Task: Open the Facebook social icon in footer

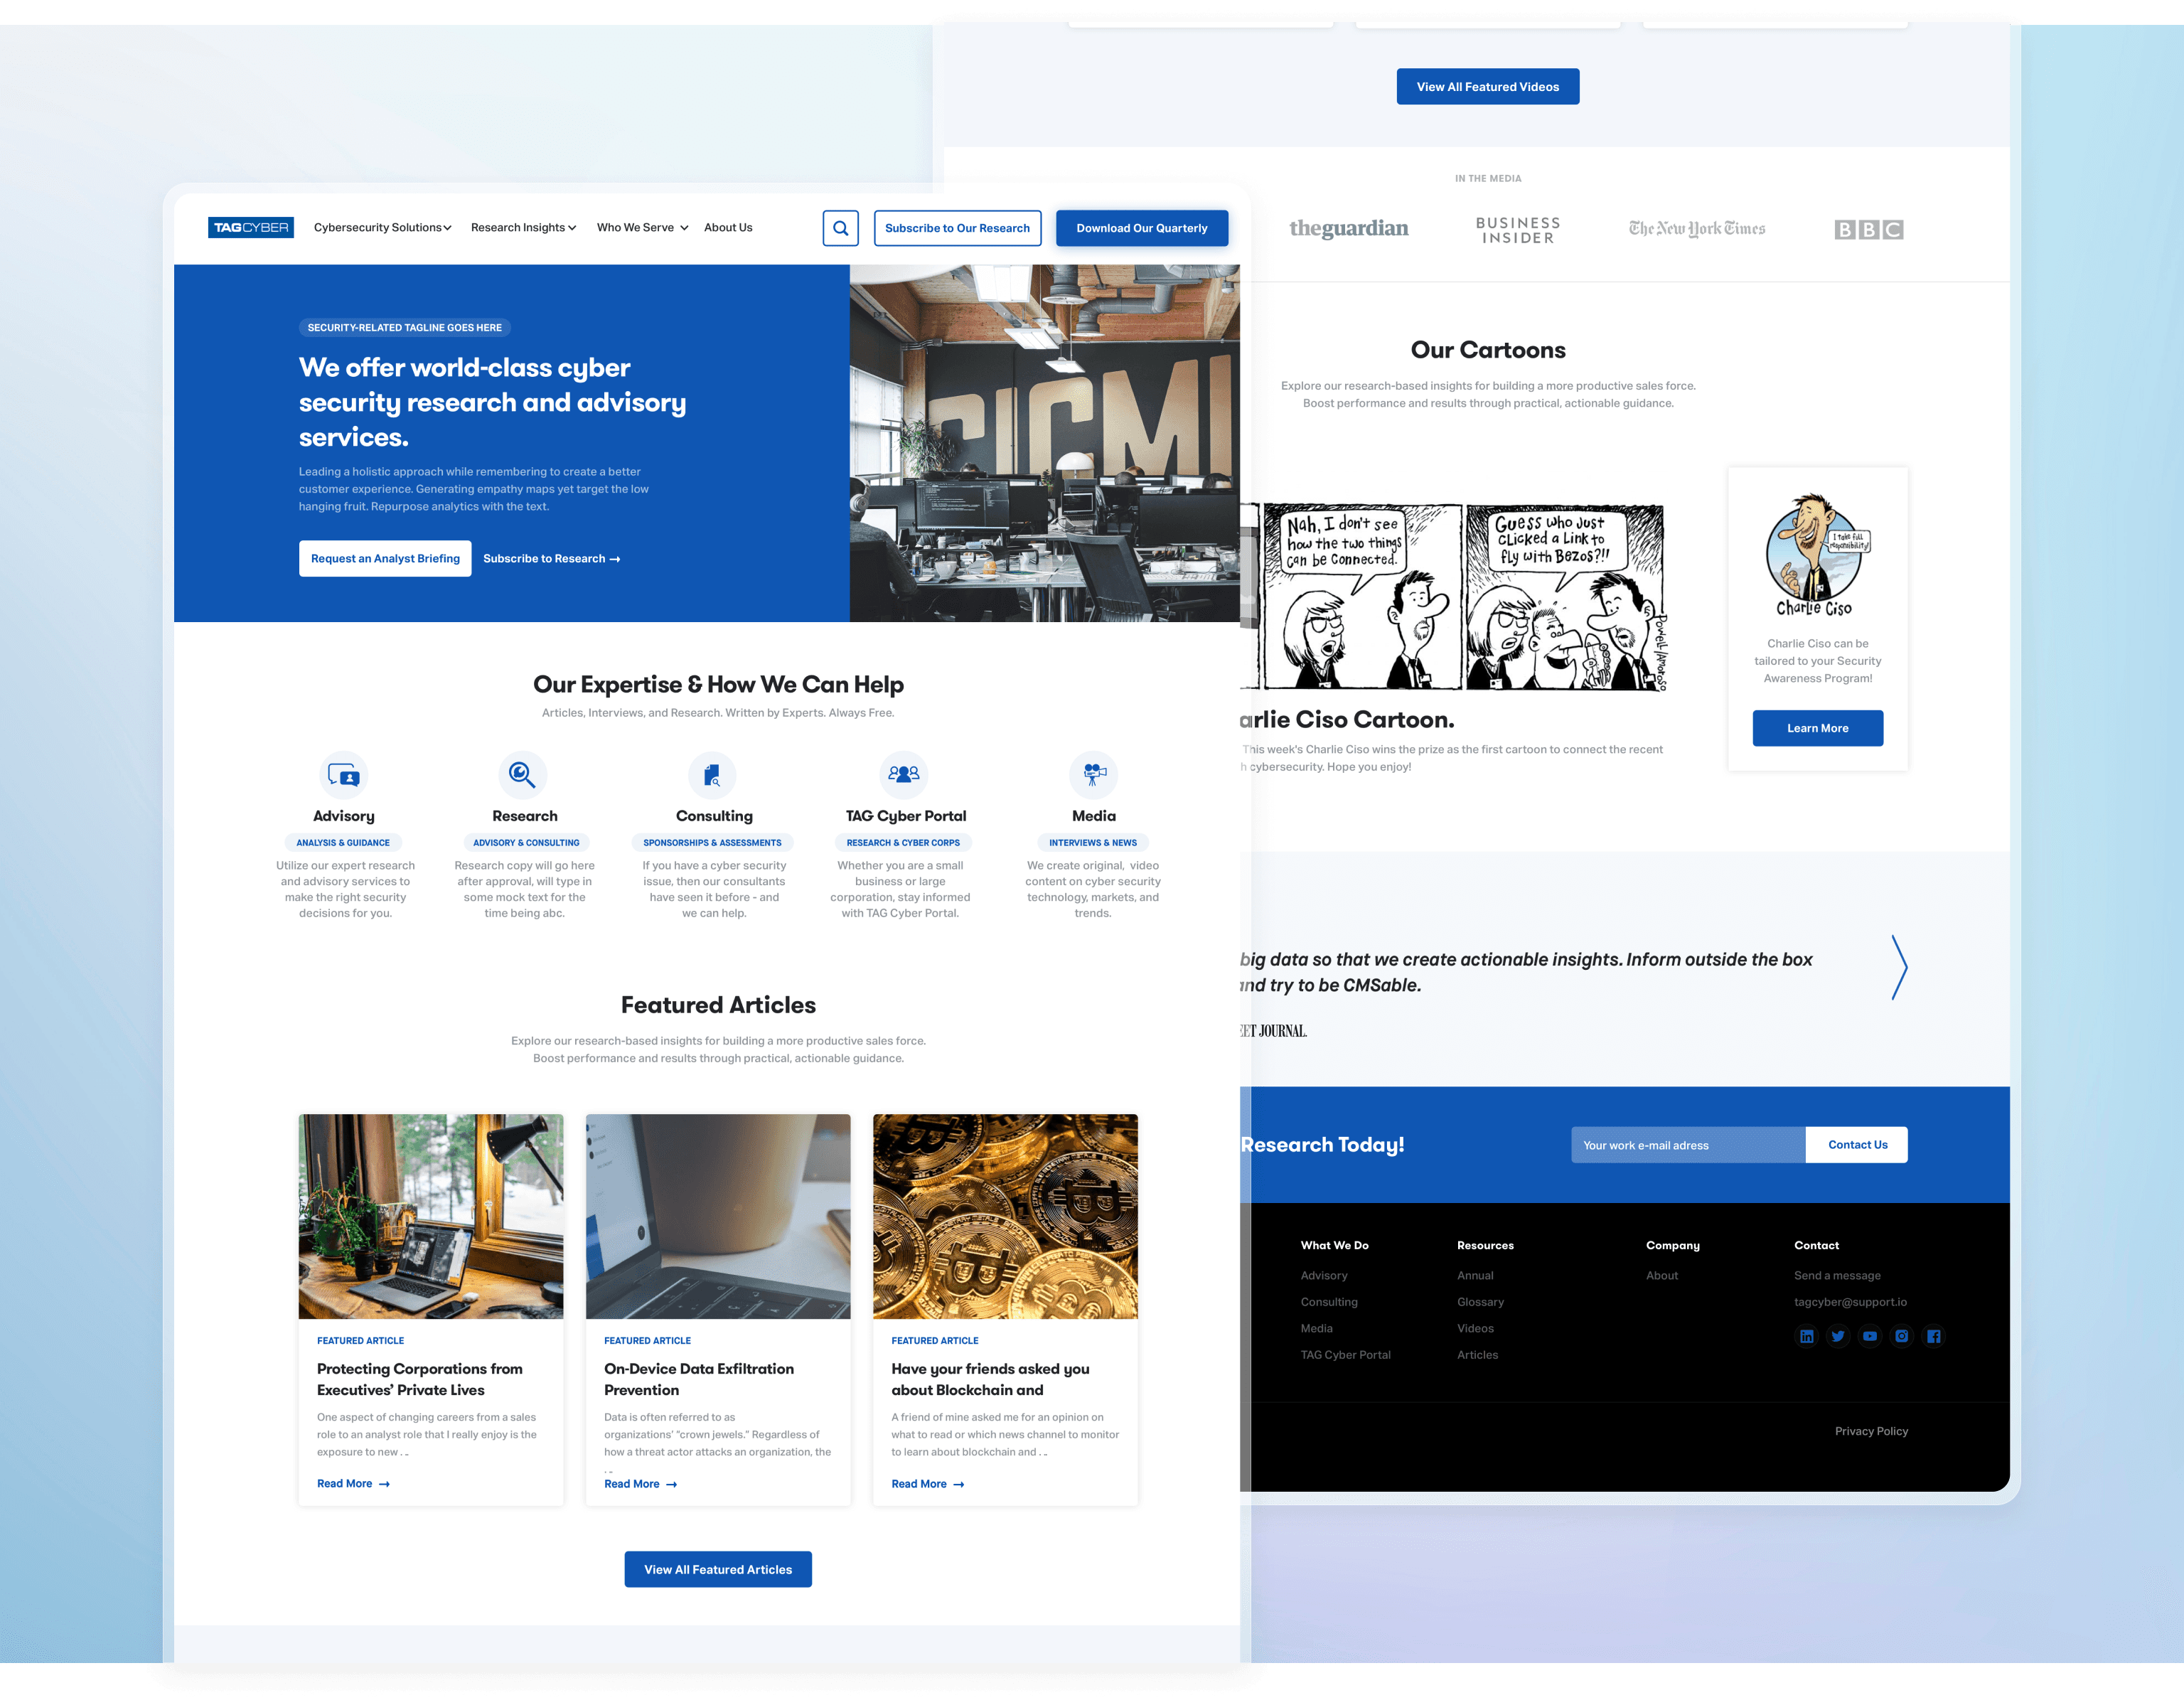Action: pos(1934,1336)
